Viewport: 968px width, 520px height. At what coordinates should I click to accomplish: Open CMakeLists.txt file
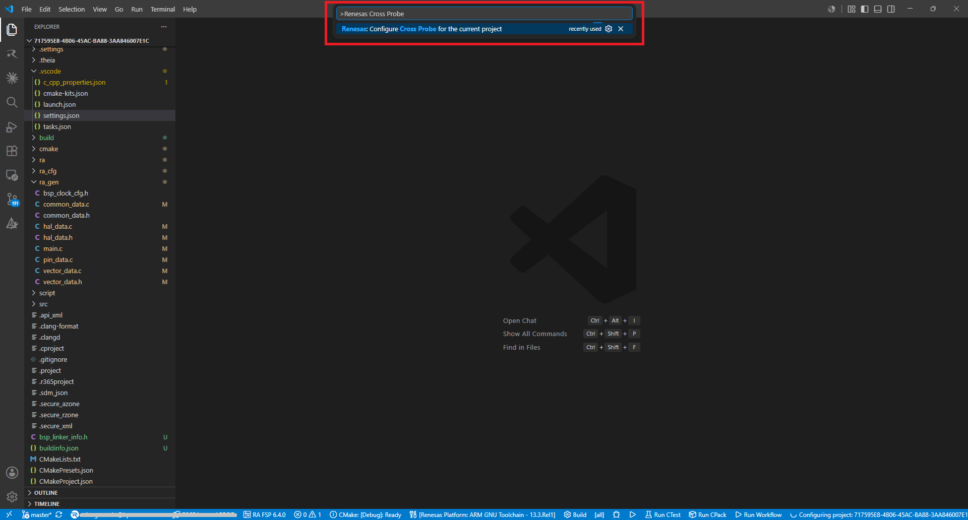(x=100, y=459)
